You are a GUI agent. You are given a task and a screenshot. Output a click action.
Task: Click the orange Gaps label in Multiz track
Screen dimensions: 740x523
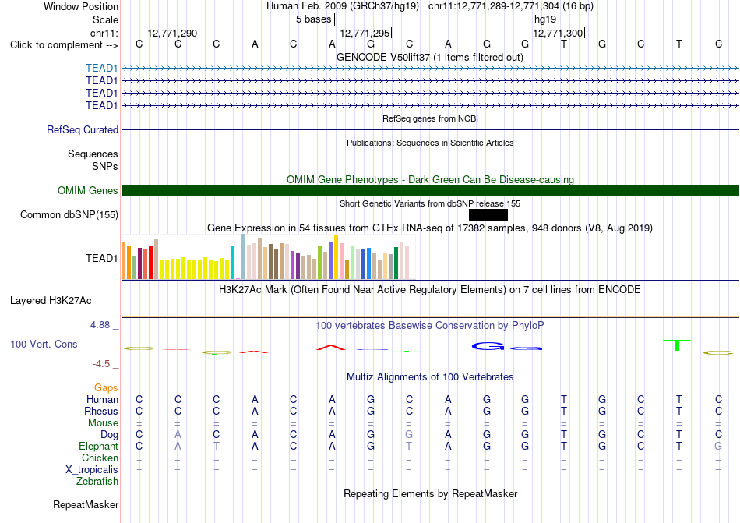click(106, 388)
